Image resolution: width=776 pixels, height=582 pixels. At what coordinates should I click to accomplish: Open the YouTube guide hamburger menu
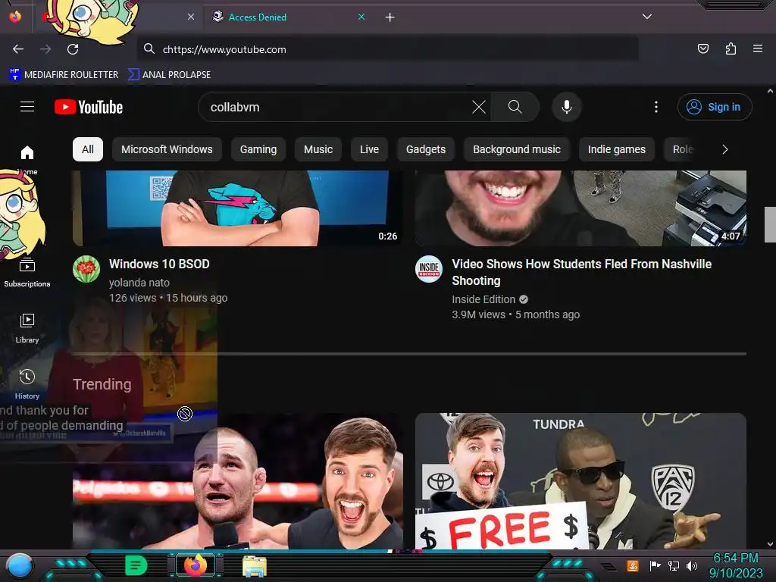27,107
